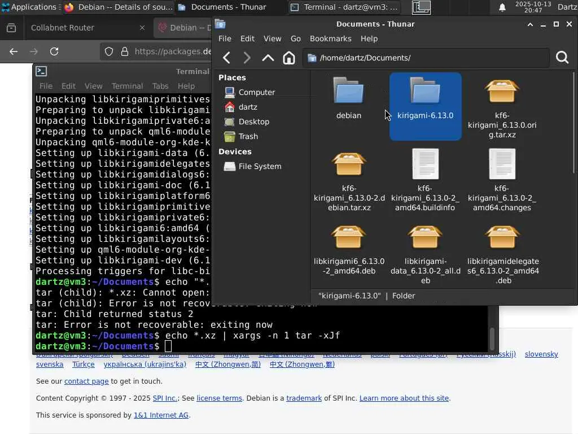
Task: Select libkirigami-data_6.13.0-2_all.deb package
Action: click(x=426, y=255)
